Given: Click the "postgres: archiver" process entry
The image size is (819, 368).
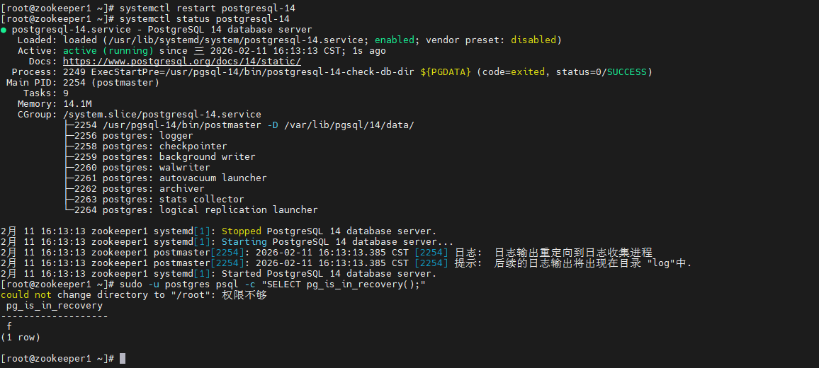Looking at the screenshot, I should 153,189.
